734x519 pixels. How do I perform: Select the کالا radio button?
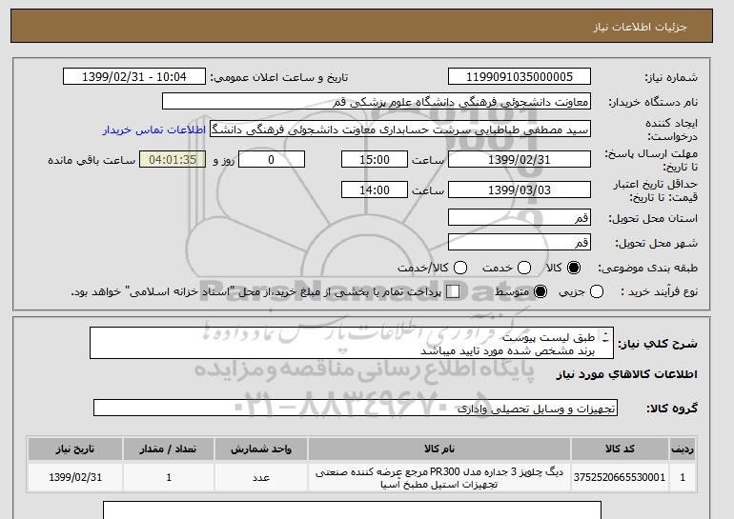pos(574,268)
